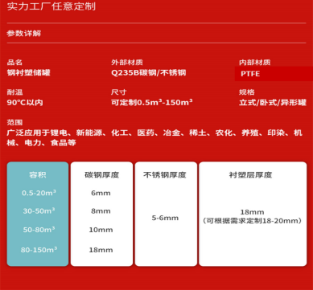
Task: Select the 尺寸 label
Action: pos(118,92)
